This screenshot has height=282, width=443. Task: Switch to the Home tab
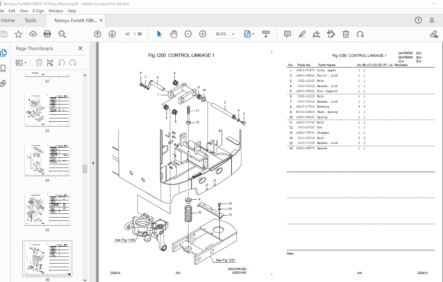[8, 20]
